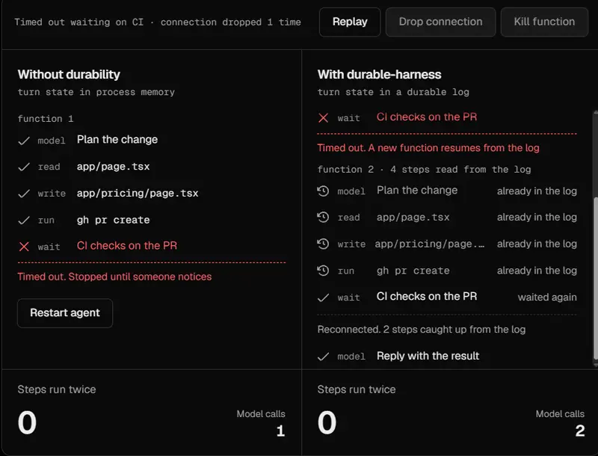The image size is (598, 456).
Task: Click the Kill function button
Action: click(x=544, y=22)
